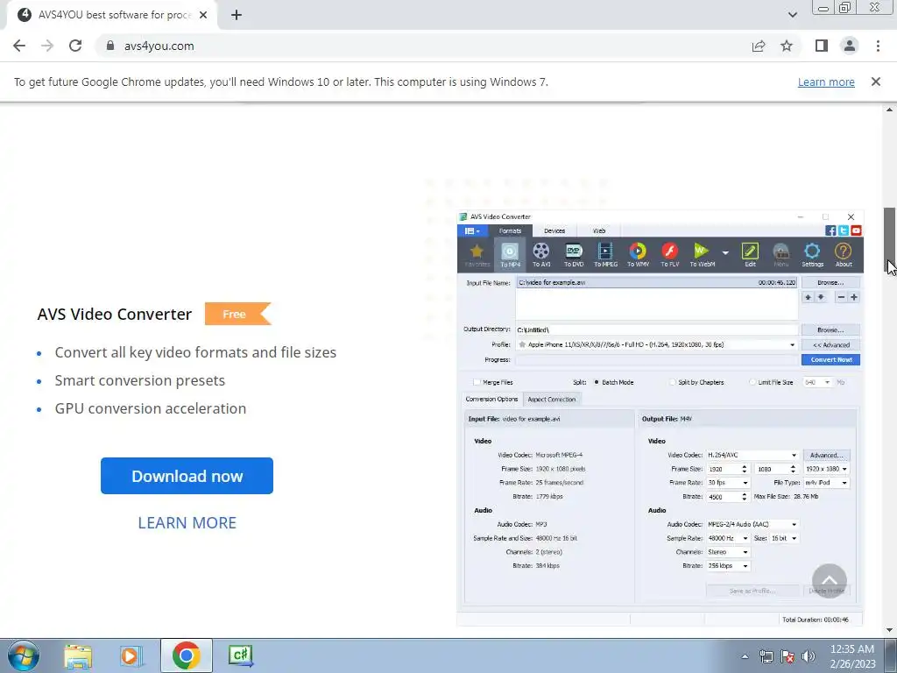Click the video Bitrate 4500 stepper
This screenshot has height=673, width=897.
click(x=744, y=497)
